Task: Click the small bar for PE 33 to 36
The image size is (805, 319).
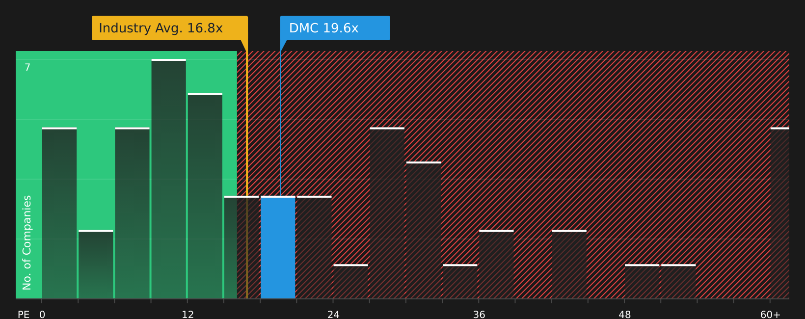Action: point(460,282)
